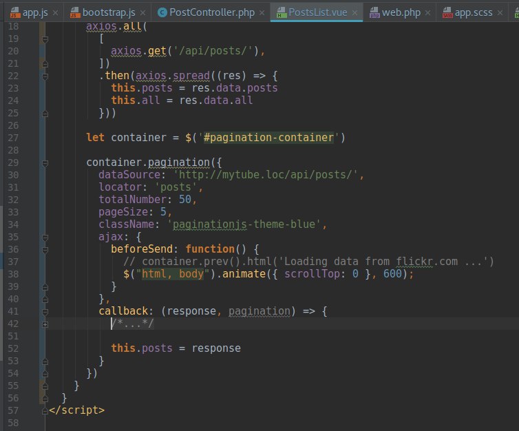The height and width of the screenshot is (431, 519).
Task: Close the PostsList.vue tab
Action: (x=354, y=13)
